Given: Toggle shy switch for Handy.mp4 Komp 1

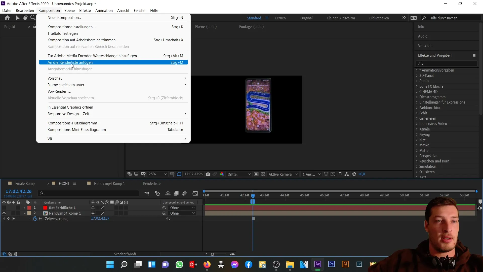Looking at the screenshot, I should pos(93,213).
